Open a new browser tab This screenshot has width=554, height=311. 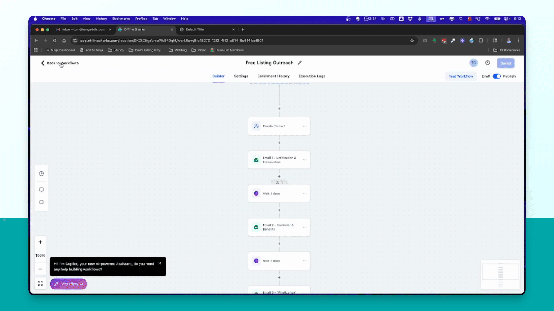pyautogui.click(x=243, y=29)
